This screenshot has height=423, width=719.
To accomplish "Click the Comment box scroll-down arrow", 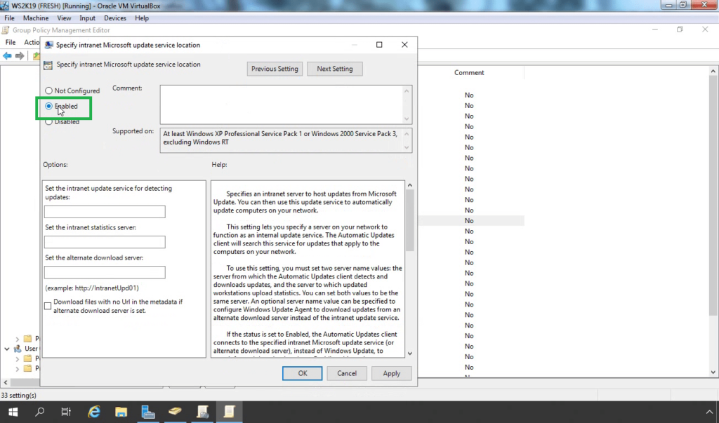I will (407, 119).
